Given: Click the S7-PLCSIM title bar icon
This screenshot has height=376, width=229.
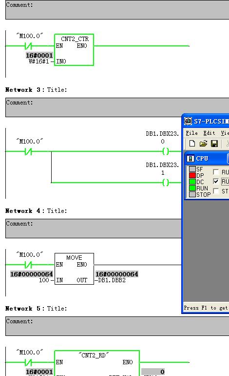Looking at the screenshot, I should (188, 121).
